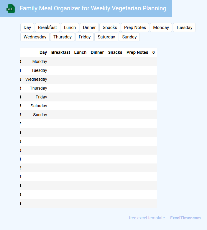Select the Dinner column header
207x230 pixels.
pos(97,52)
